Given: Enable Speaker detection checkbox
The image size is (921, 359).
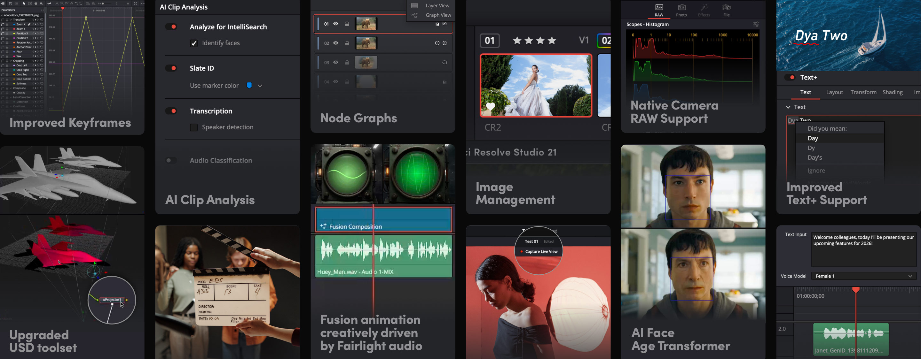Looking at the screenshot, I should tap(194, 127).
